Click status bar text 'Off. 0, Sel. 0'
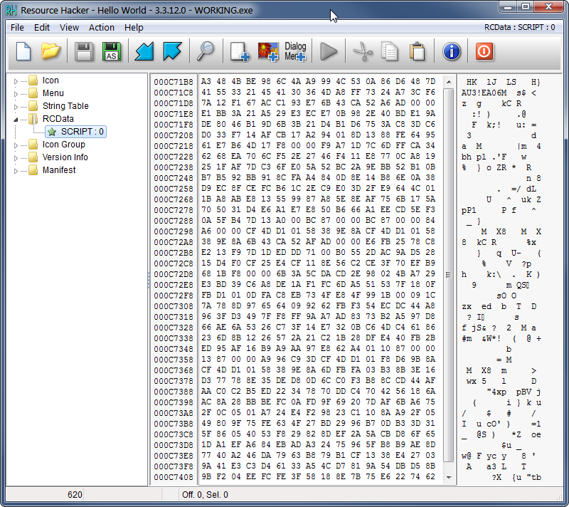This screenshot has width=569, height=507. [205, 495]
